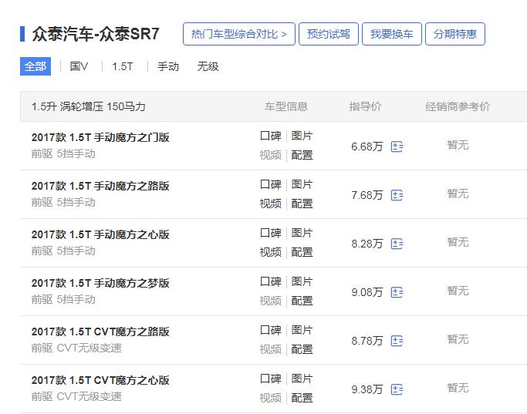
Task: Open price calculator icon beside 9.38万
Action: (397, 389)
